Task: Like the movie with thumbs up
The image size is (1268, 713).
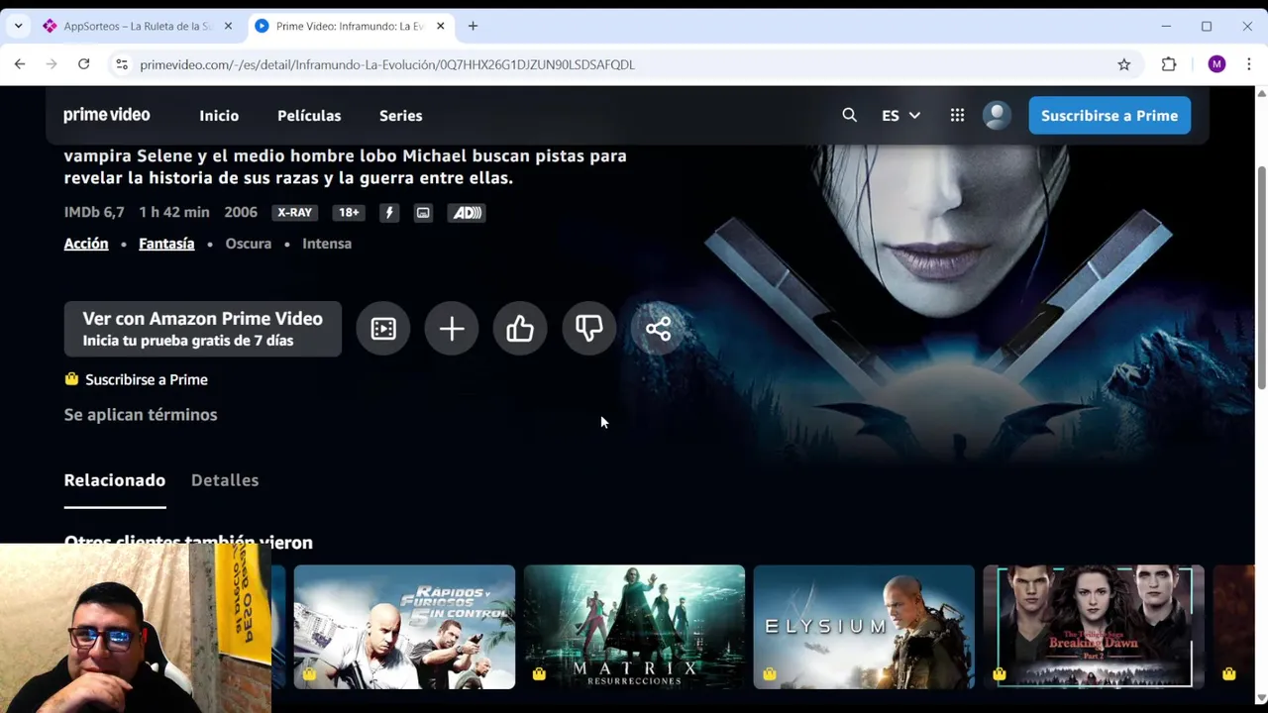Action: point(520,329)
